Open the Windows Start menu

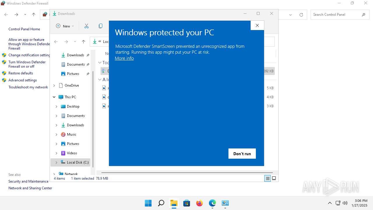tap(148, 203)
